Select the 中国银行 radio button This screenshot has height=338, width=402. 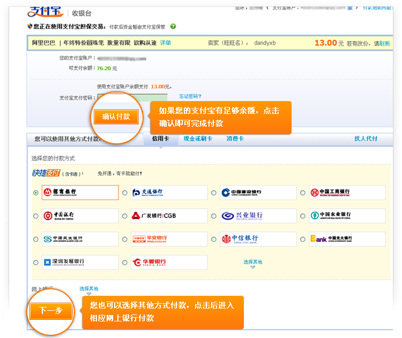point(36,216)
